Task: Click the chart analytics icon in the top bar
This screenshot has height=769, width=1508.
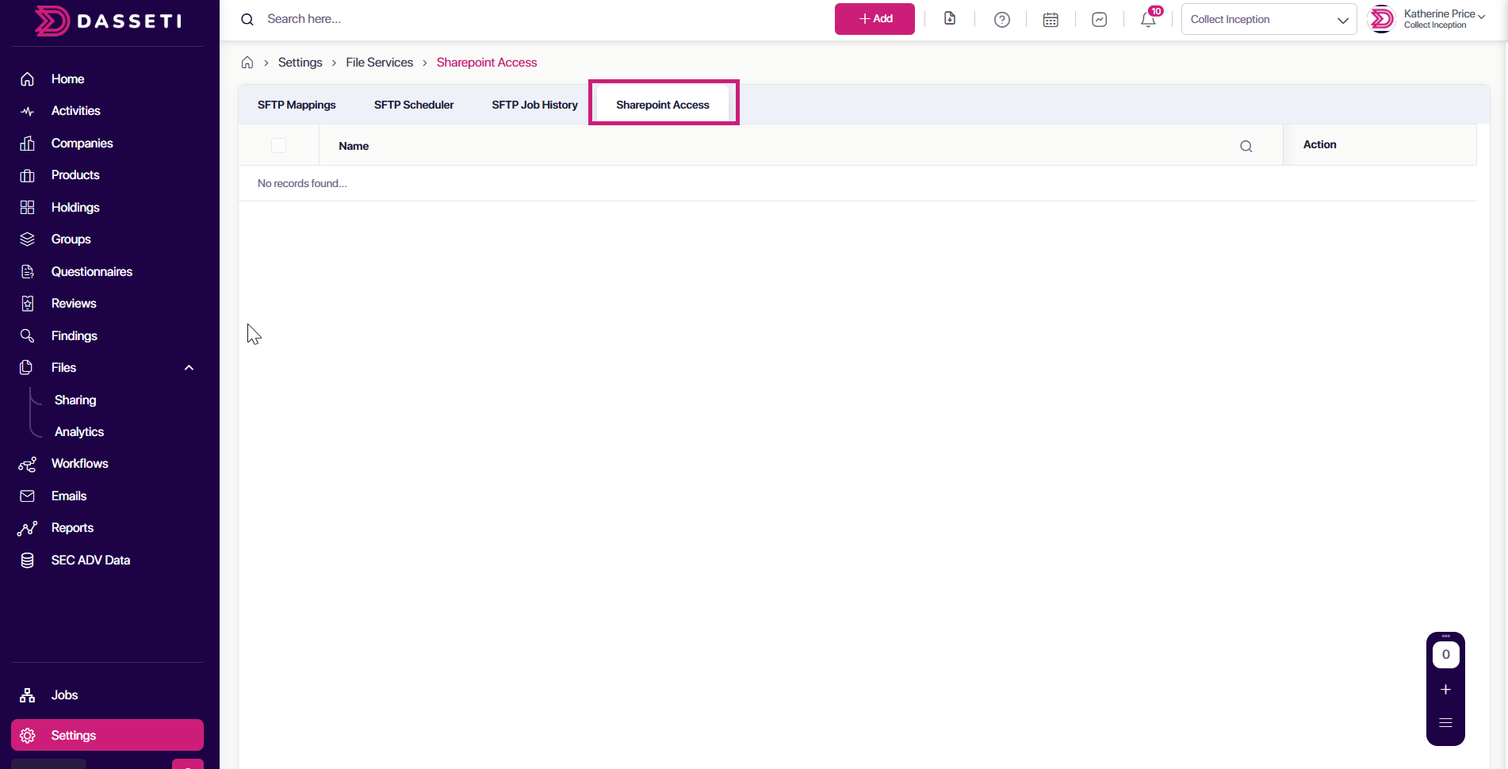Action: click(x=1099, y=20)
